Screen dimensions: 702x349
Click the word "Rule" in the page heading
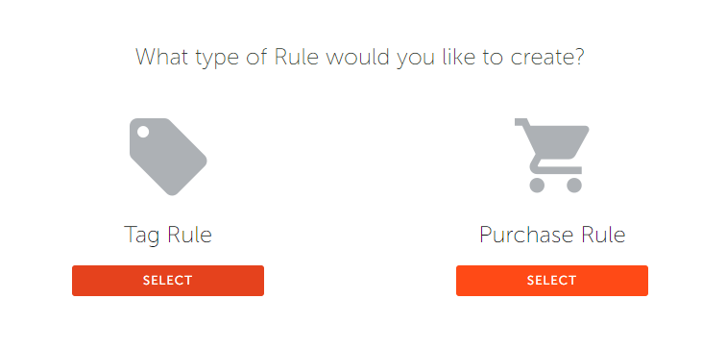click(297, 57)
